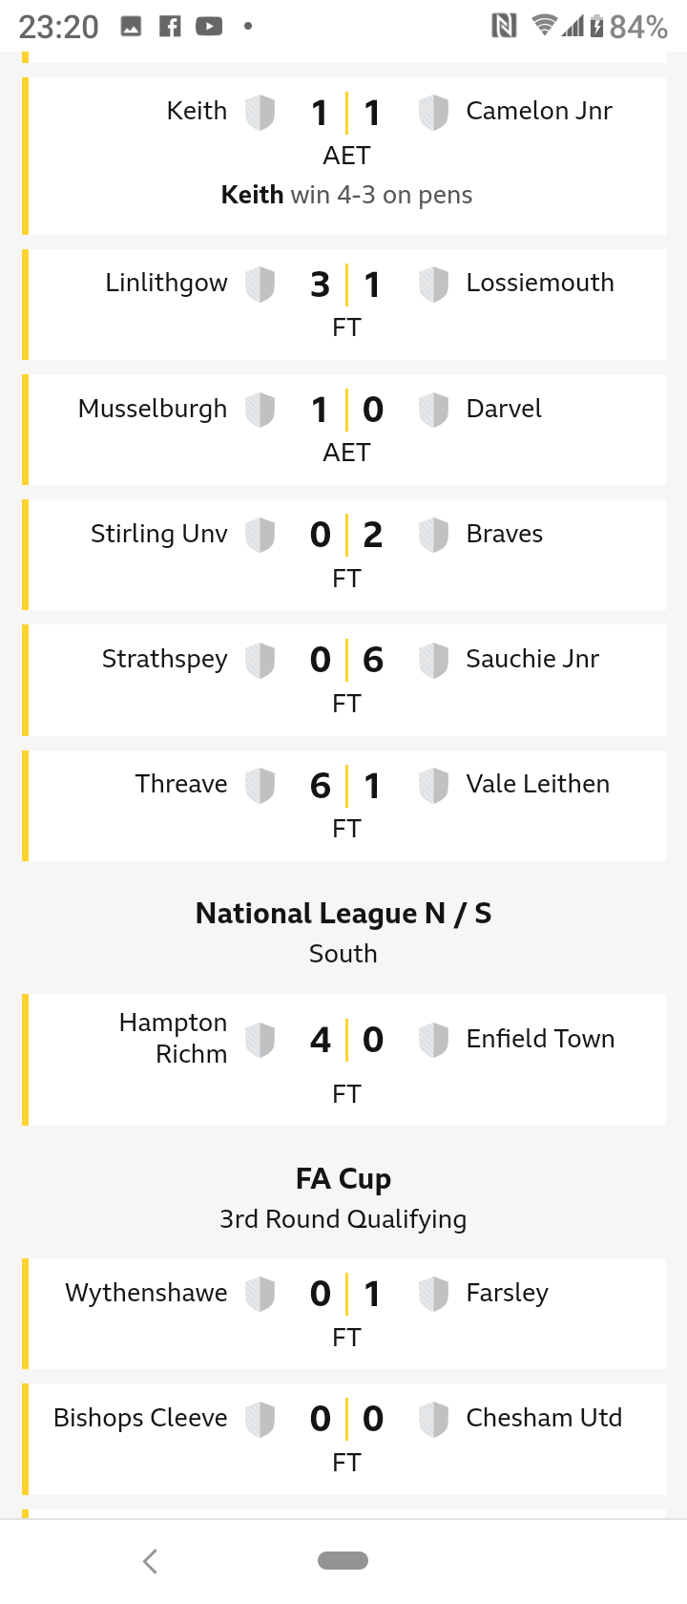Tap the Facebook notification icon in status bar
The width and height of the screenshot is (687, 1604).
(170, 27)
